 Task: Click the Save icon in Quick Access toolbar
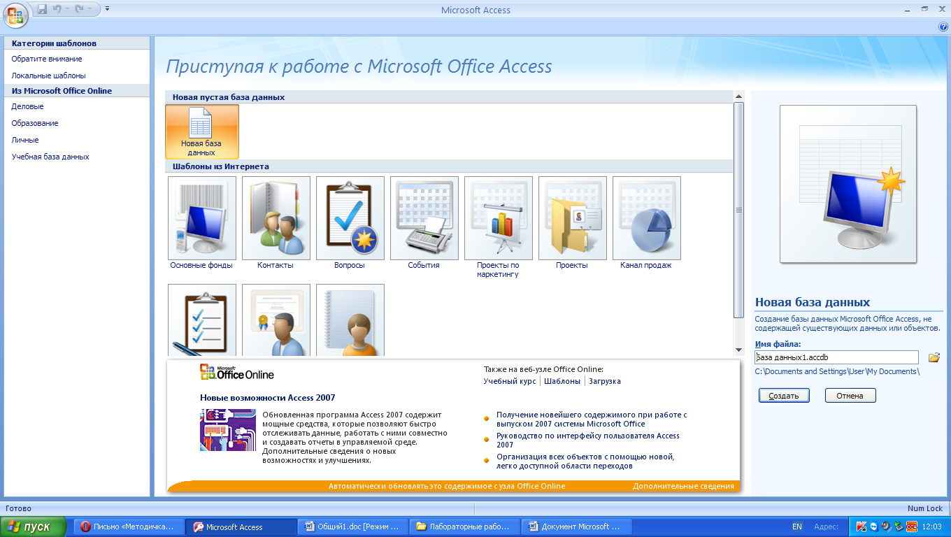coord(42,9)
